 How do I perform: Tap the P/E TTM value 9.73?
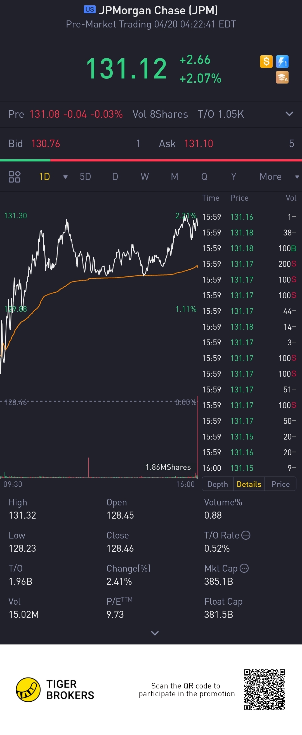pos(115,614)
